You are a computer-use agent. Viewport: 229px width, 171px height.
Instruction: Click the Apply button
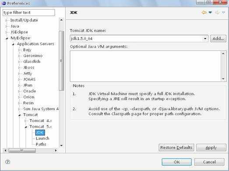[211, 147]
